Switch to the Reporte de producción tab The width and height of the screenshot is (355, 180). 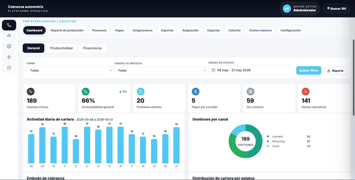[67, 30]
